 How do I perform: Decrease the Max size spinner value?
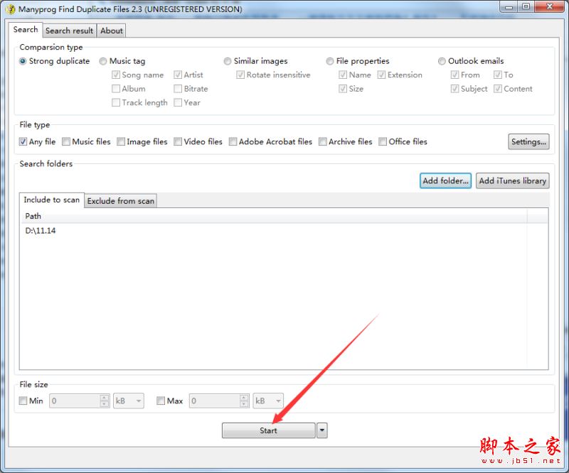pyautogui.click(x=244, y=404)
